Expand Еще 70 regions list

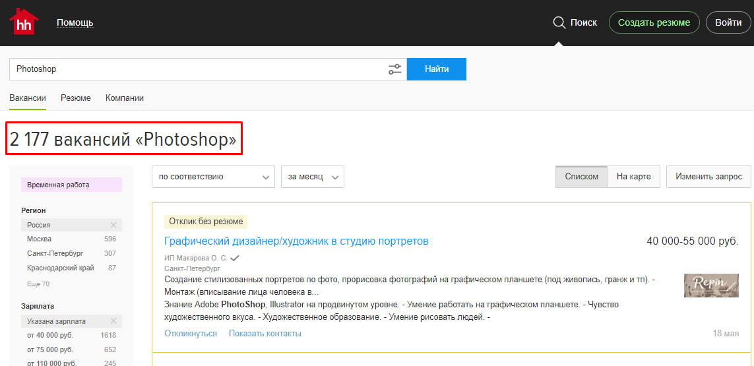click(x=38, y=284)
